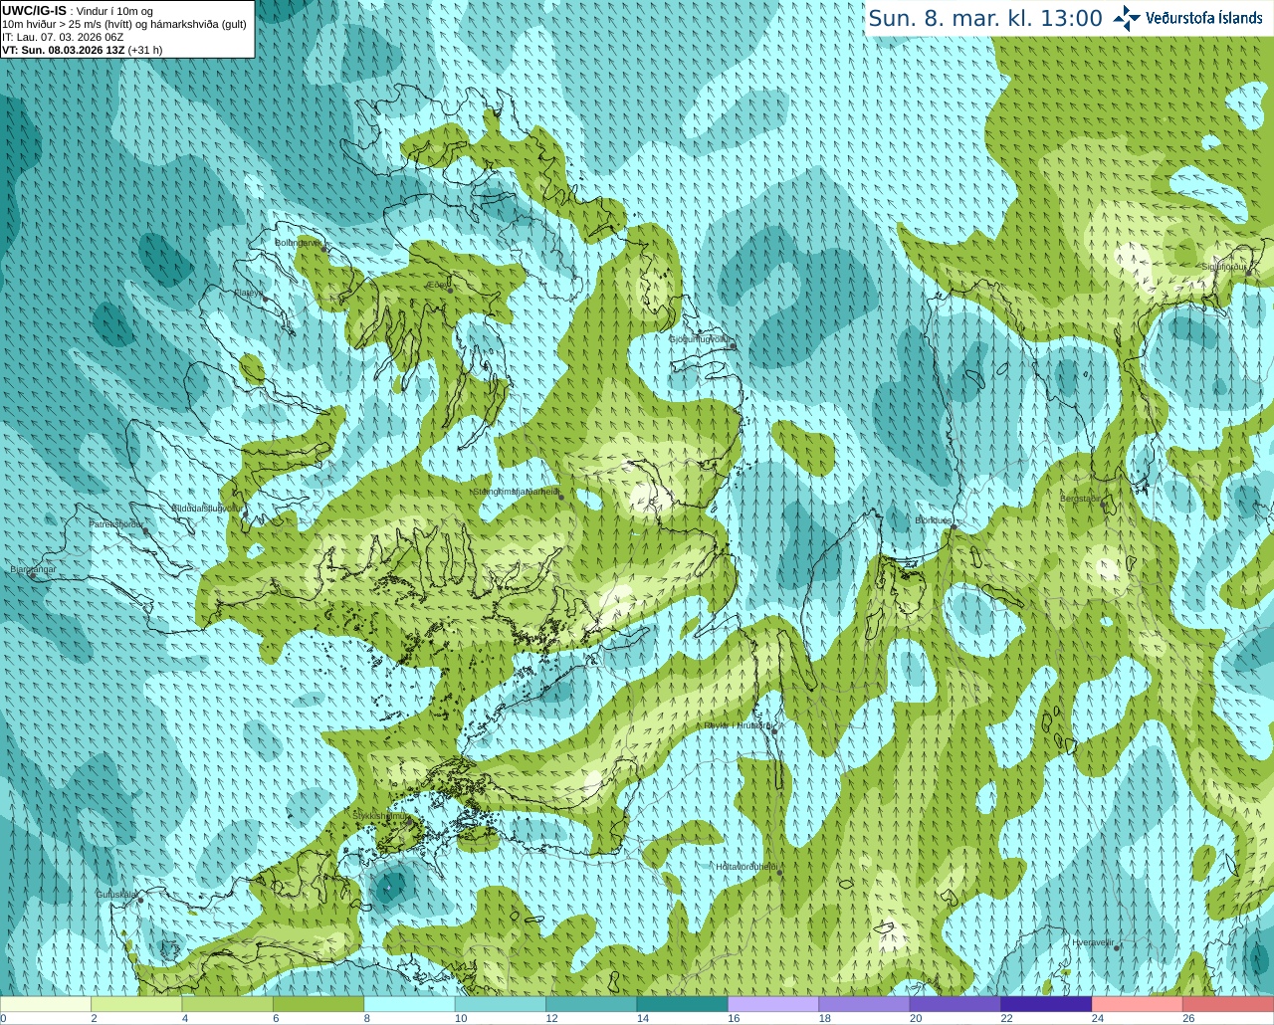
Task: Click the Blönduós station label
Action: point(933,520)
